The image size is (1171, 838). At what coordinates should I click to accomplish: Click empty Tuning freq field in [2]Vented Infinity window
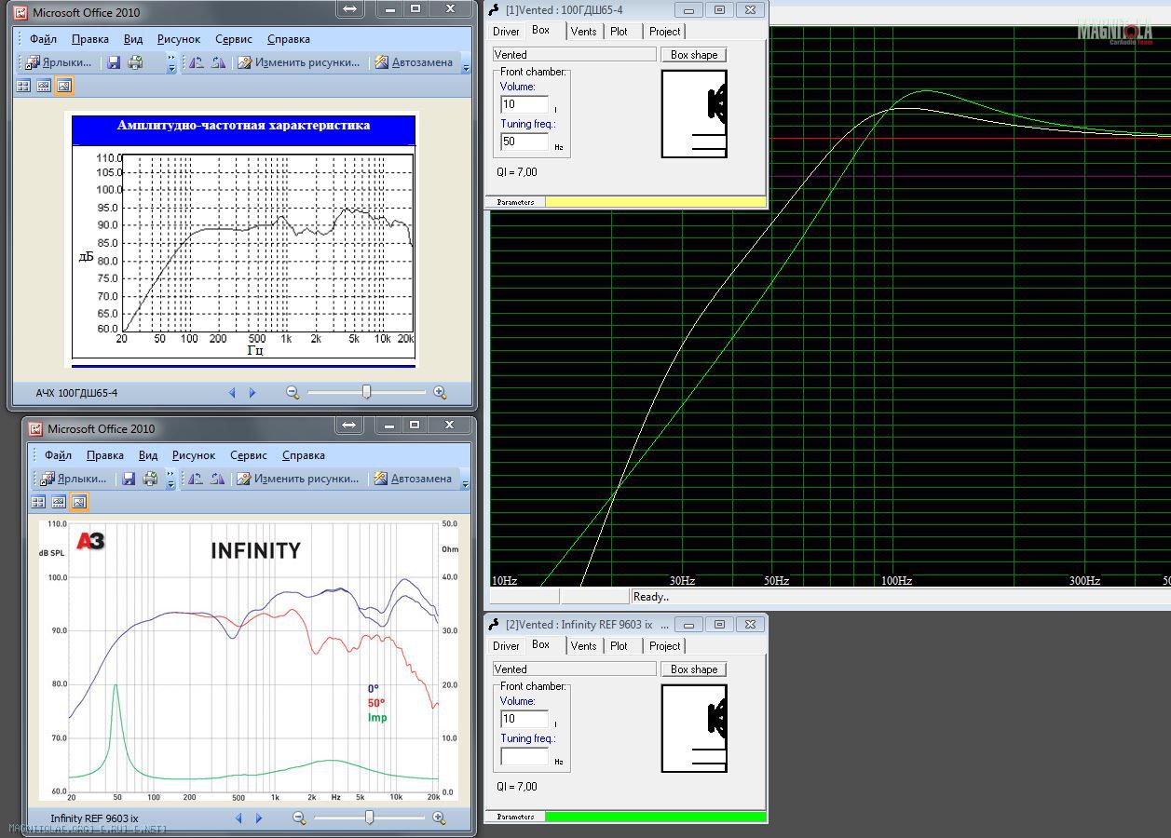524,756
